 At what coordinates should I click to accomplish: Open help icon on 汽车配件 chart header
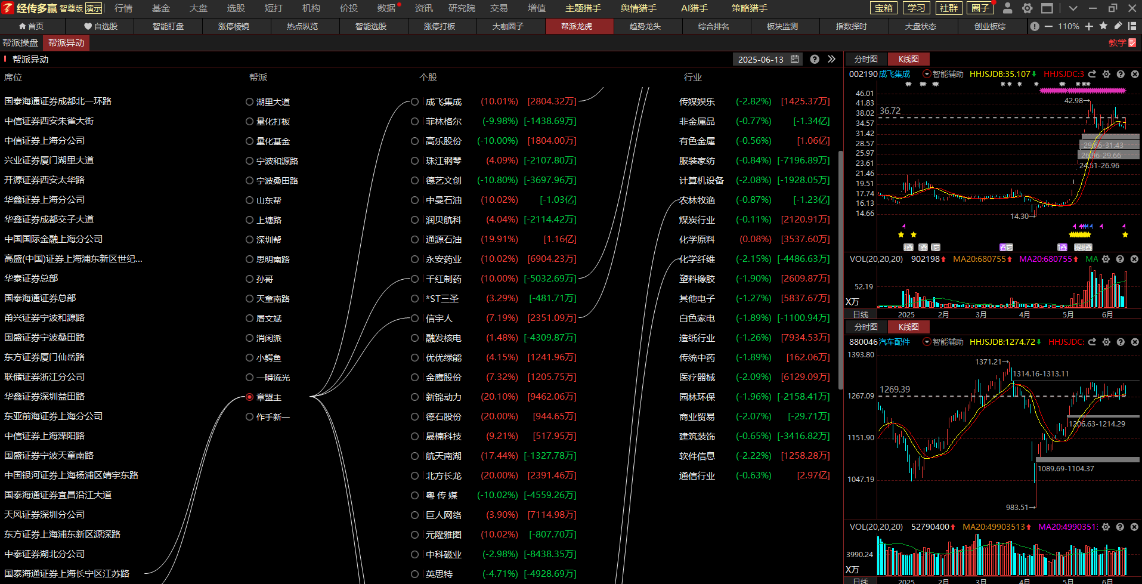pyautogui.click(x=1121, y=342)
